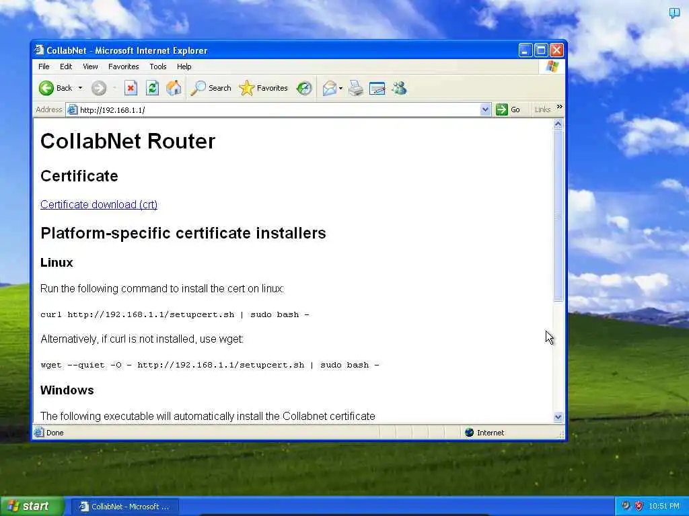
Task: Click the History icon in toolbar
Action: tap(303, 88)
